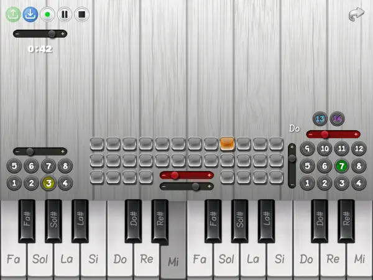
Task: Select left preset button 1
Action: (14, 183)
